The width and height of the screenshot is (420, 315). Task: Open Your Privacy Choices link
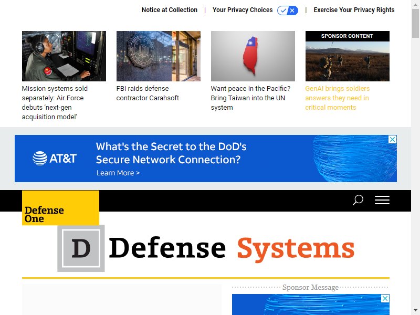point(243,10)
